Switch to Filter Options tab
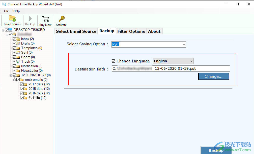 click(131, 31)
